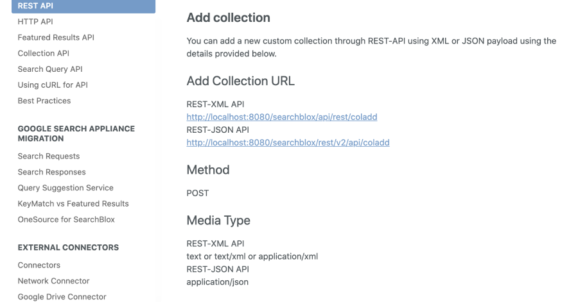
Task: Click the Add collection page heading
Action: pyautogui.click(x=228, y=17)
